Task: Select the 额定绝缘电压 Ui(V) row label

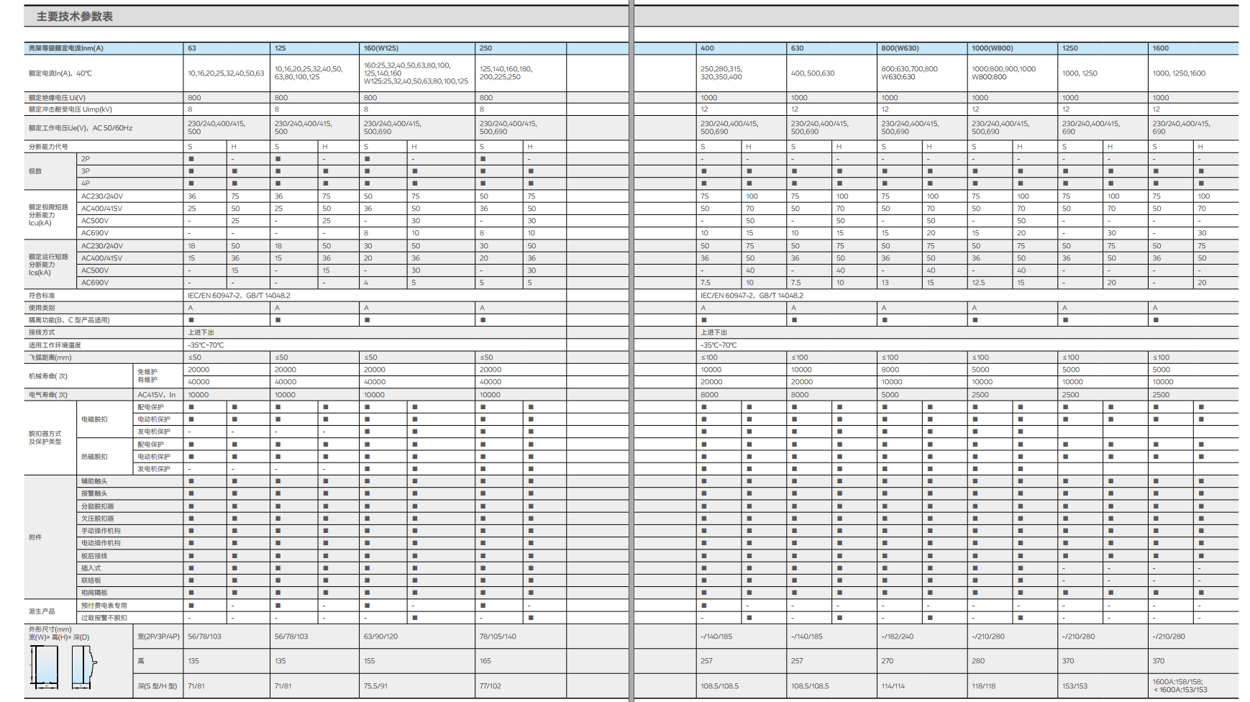Action: pos(57,98)
